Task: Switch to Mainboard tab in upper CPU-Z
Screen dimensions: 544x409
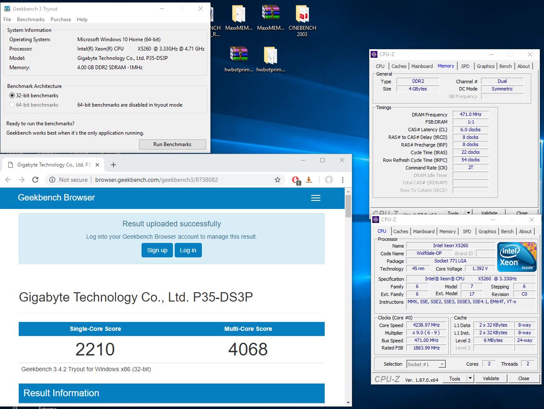Action: pyautogui.click(x=422, y=66)
